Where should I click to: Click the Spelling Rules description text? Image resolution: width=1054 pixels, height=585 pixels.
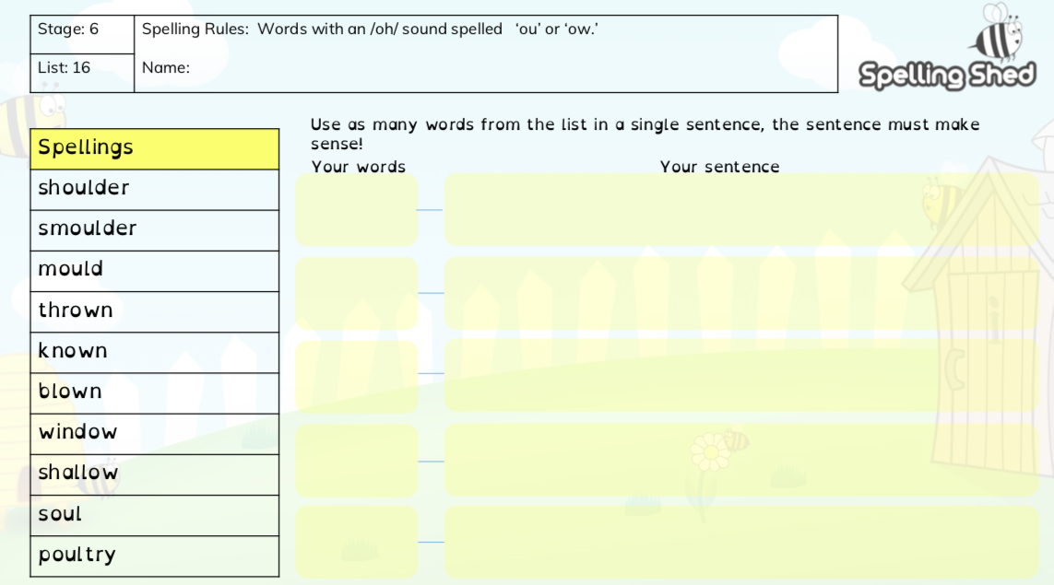tap(370, 29)
